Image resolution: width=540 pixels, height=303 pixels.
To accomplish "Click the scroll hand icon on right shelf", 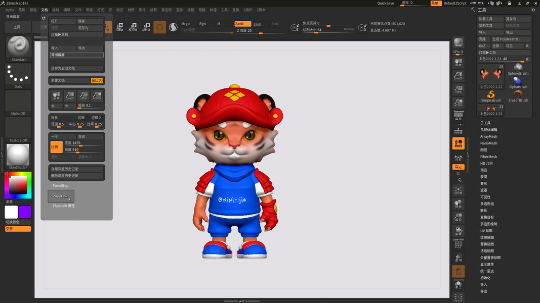I will click(x=458, y=62).
